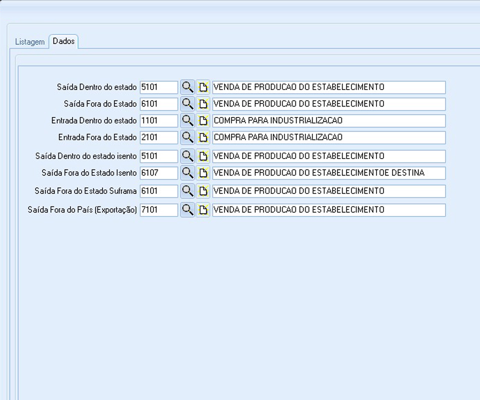Viewport: 480px width, 400px height.
Task: Select the Dados tab
Action: (x=63, y=41)
